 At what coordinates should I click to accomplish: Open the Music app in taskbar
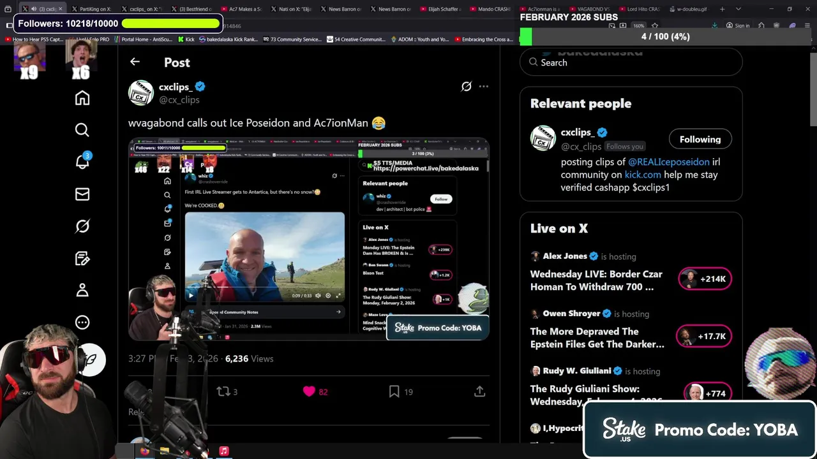pyautogui.click(x=224, y=451)
